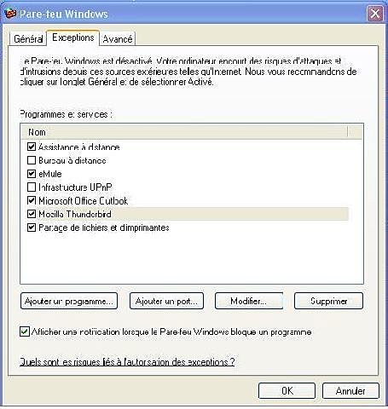The width and height of the screenshot is (388, 409).
Task: Switch to the Général tab
Action: pos(28,38)
